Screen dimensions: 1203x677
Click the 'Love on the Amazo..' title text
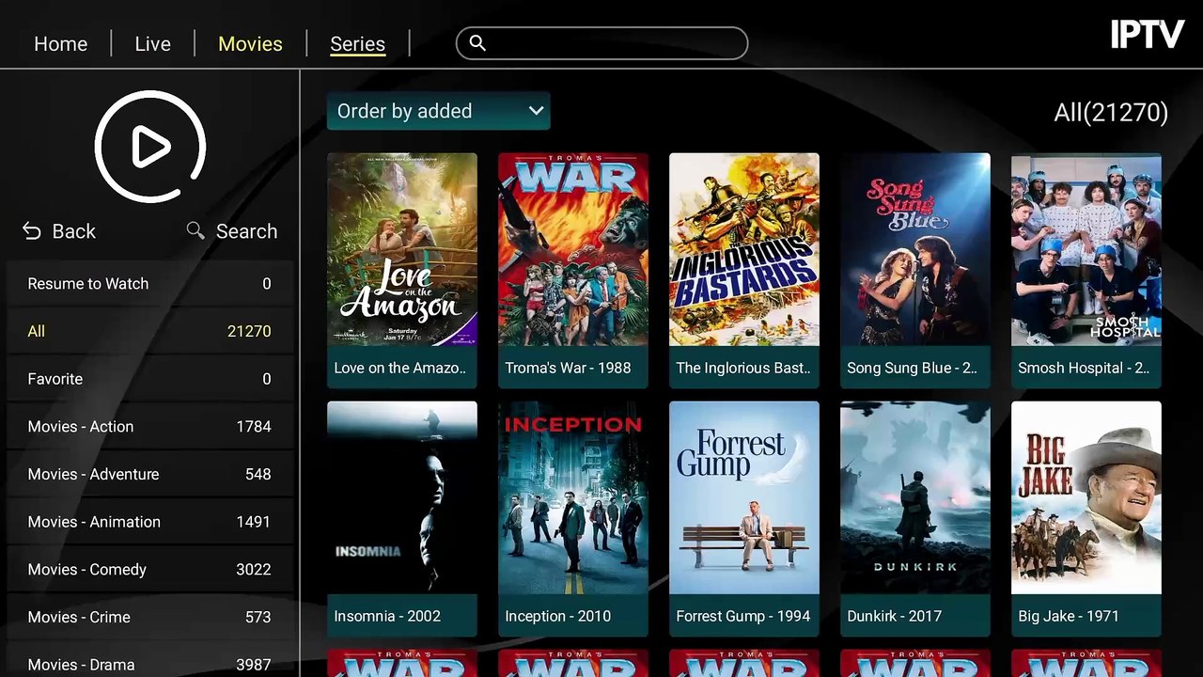(x=400, y=368)
